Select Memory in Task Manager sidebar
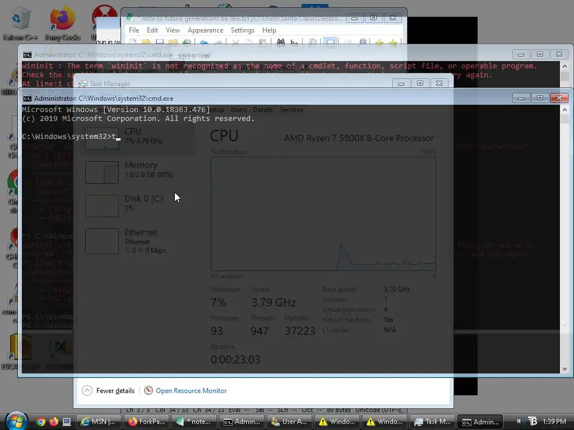The height and width of the screenshot is (430, 574). coord(138,172)
